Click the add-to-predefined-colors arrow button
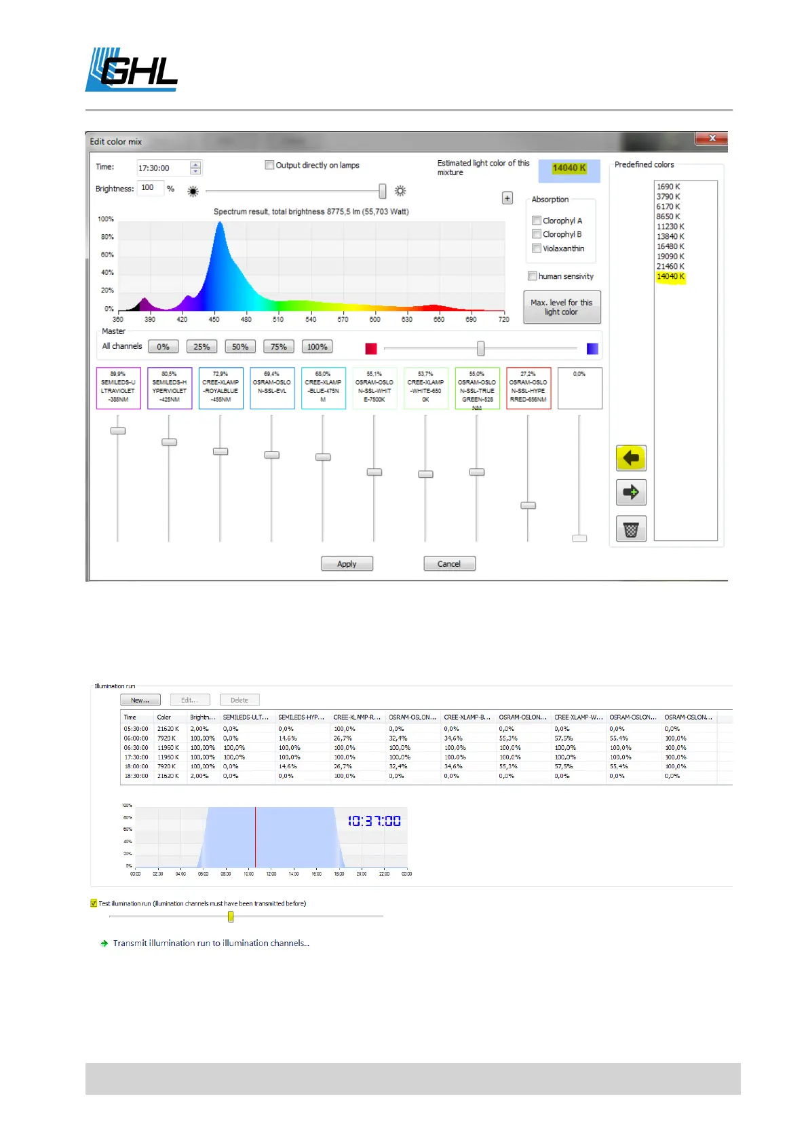This screenshot has height=1143, width=808. (631, 492)
